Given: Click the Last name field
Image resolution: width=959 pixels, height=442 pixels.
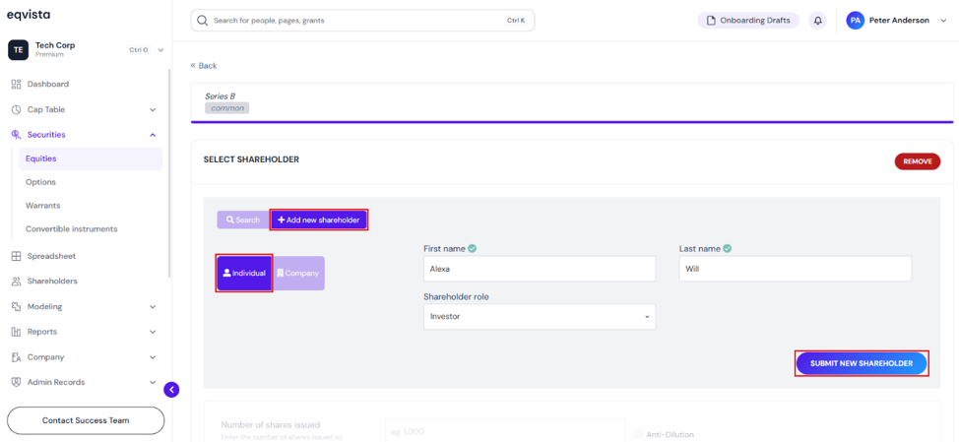Looking at the screenshot, I should [x=796, y=269].
